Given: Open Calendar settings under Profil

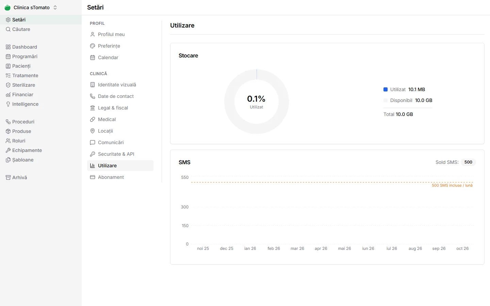Looking at the screenshot, I should (120, 57).
